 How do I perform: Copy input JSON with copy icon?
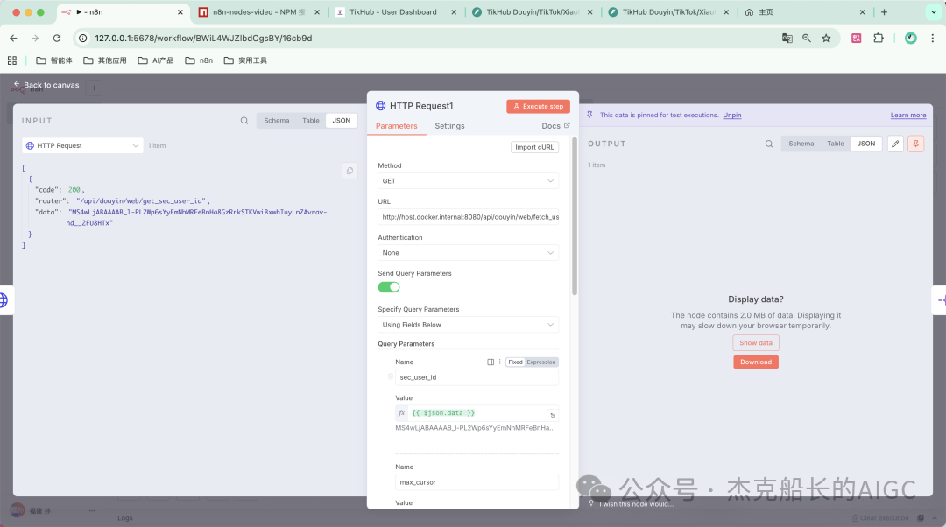click(349, 171)
